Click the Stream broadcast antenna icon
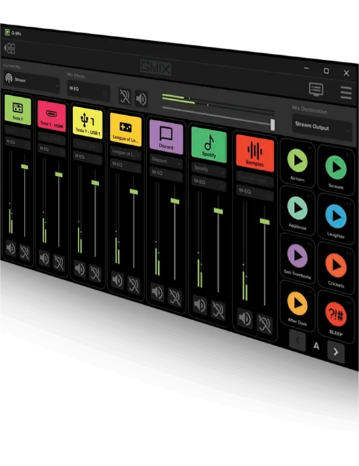The image size is (359, 466). pyautogui.click(x=9, y=79)
